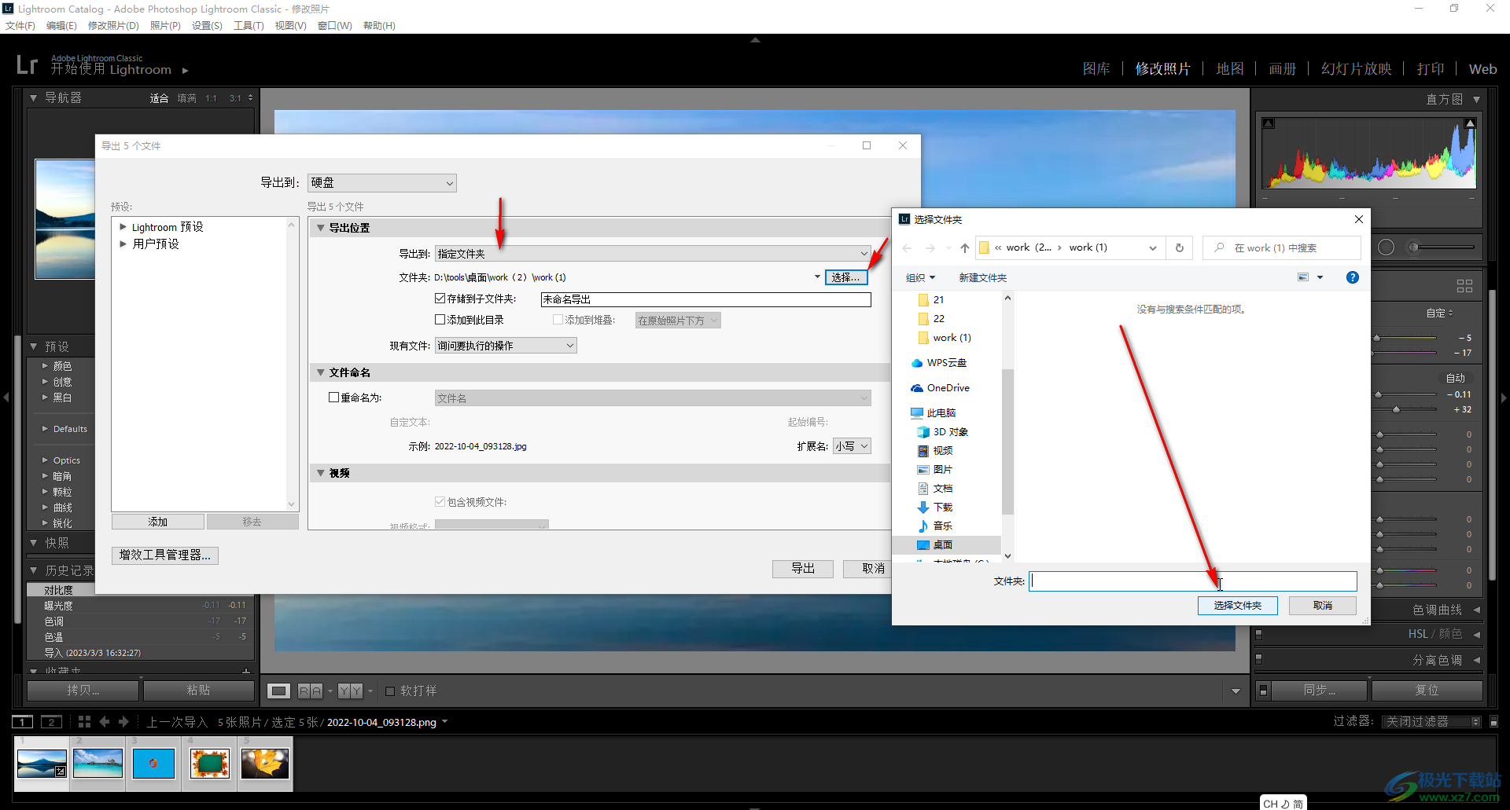Screen dimensions: 1510x810
Task: Open 增效工具管理器... plugin manager
Action: point(165,555)
